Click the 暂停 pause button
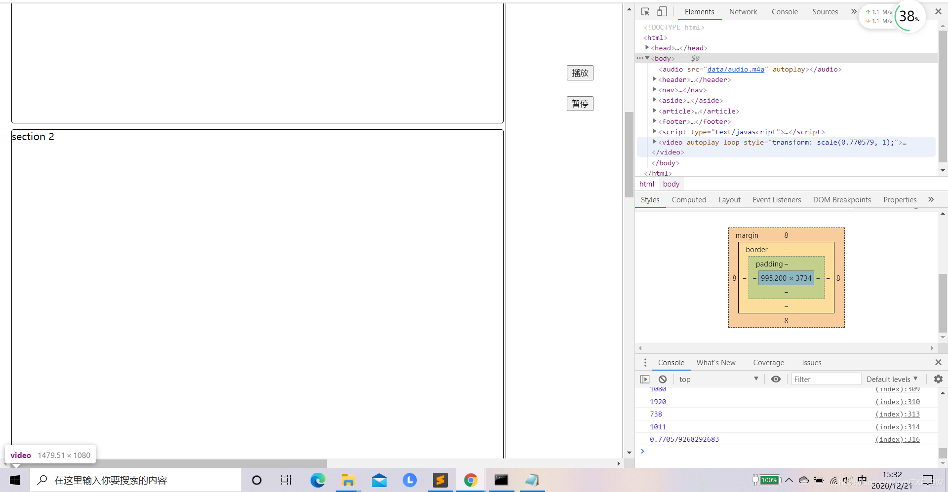Screen dimensions: 948x492 (580, 104)
